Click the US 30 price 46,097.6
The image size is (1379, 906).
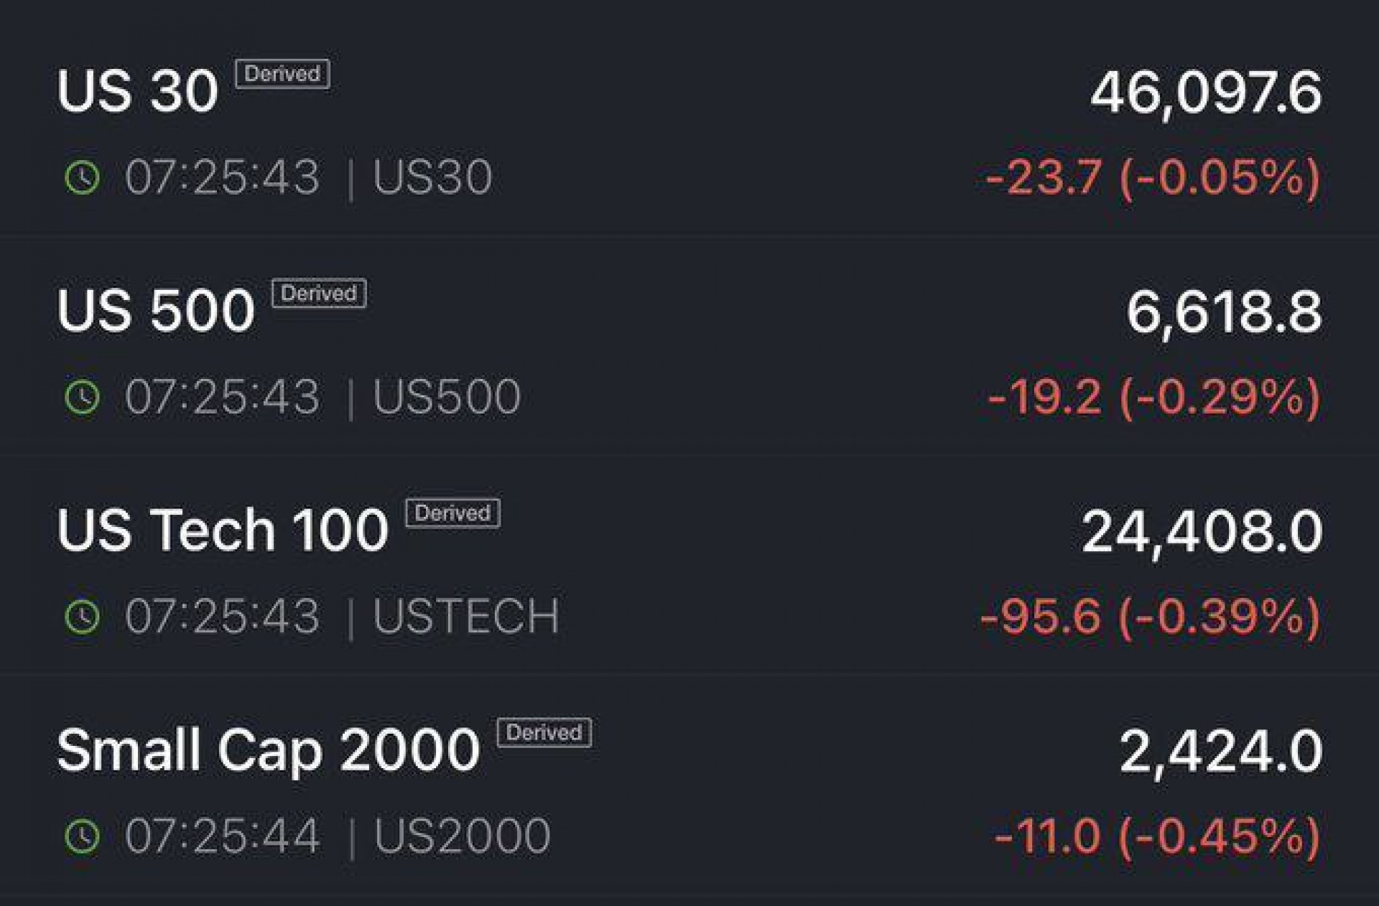point(1206,93)
